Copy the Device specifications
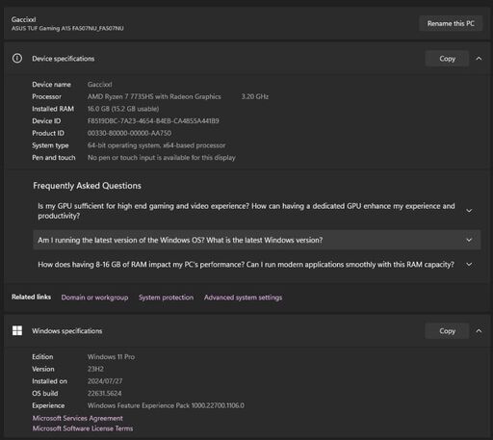 tap(447, 59)
